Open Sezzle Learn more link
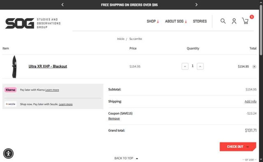The width and height of the screenshot is (263, 162). tap(66, 104)
